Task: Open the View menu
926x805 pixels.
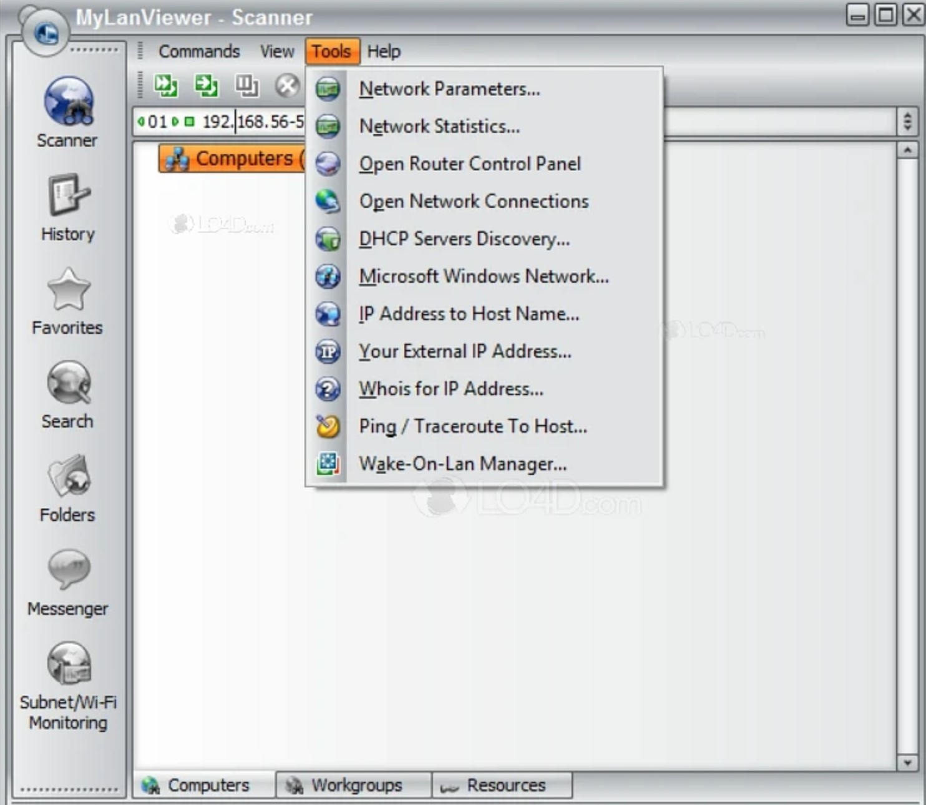Action: (x=277, y=51)
